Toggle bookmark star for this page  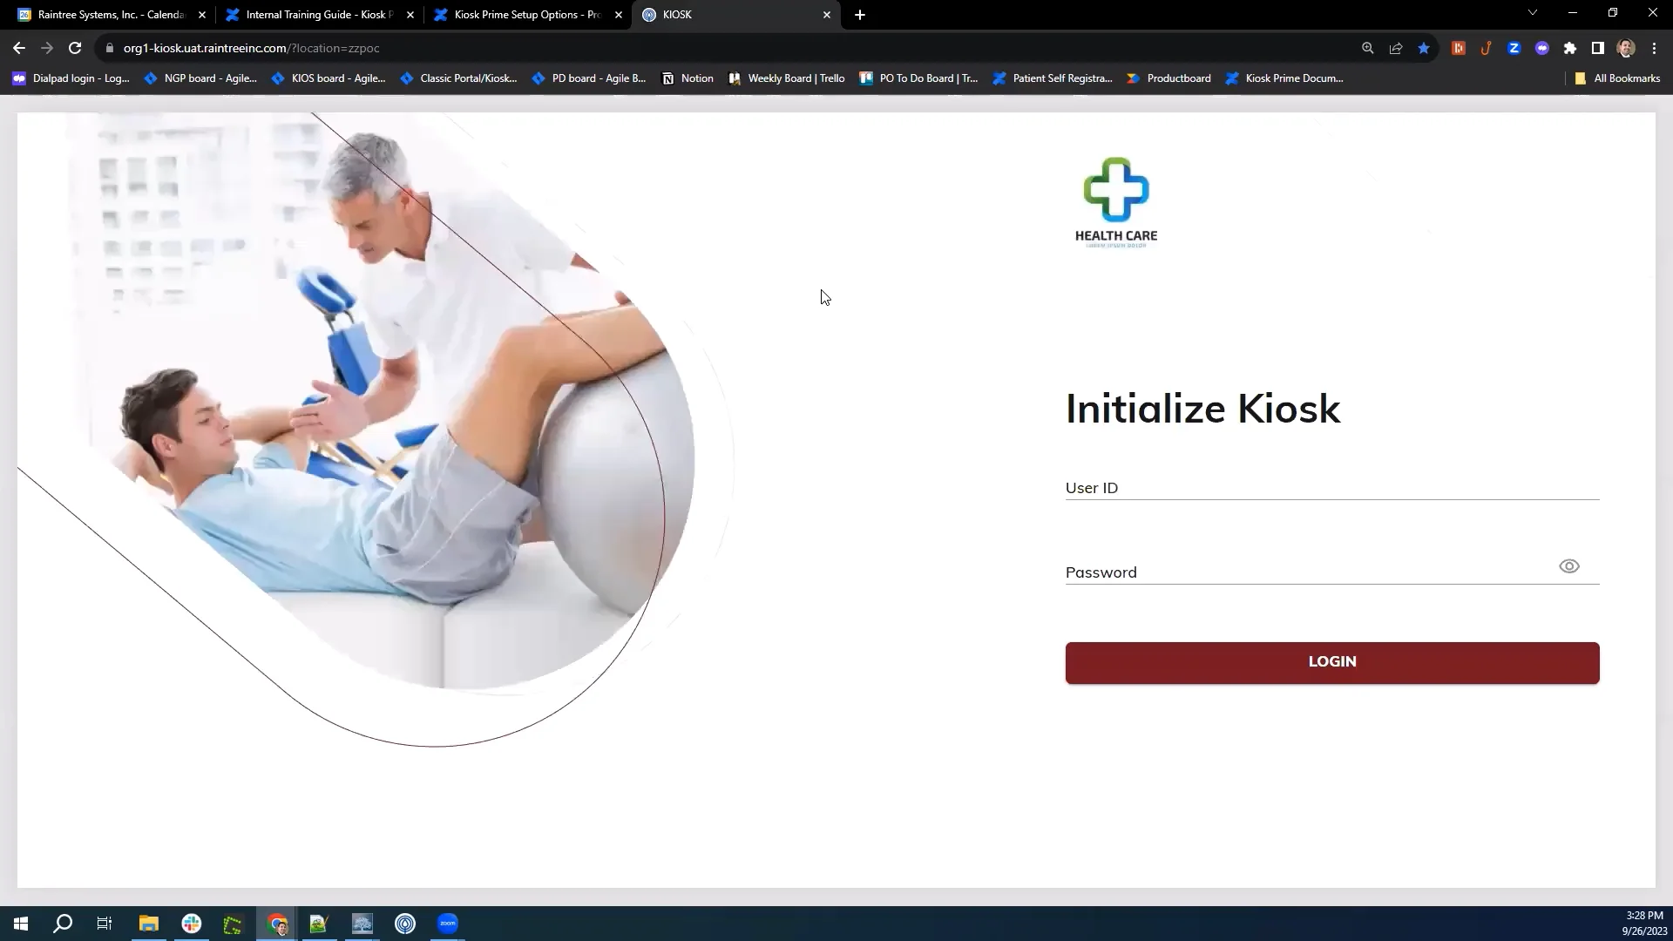tap(1423, 48)
